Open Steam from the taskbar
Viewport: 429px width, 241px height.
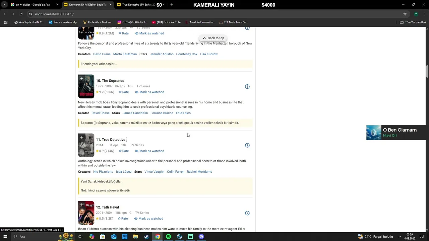pyautogui.click(x=146, y=237)
